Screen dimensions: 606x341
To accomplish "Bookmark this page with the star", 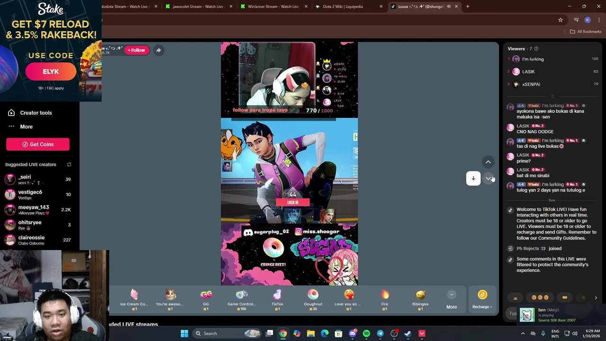I will point(561,20).
